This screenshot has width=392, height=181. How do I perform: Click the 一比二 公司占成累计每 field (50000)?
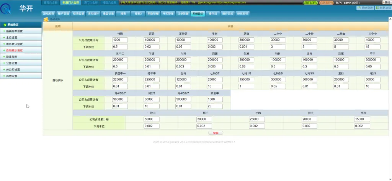152,119
